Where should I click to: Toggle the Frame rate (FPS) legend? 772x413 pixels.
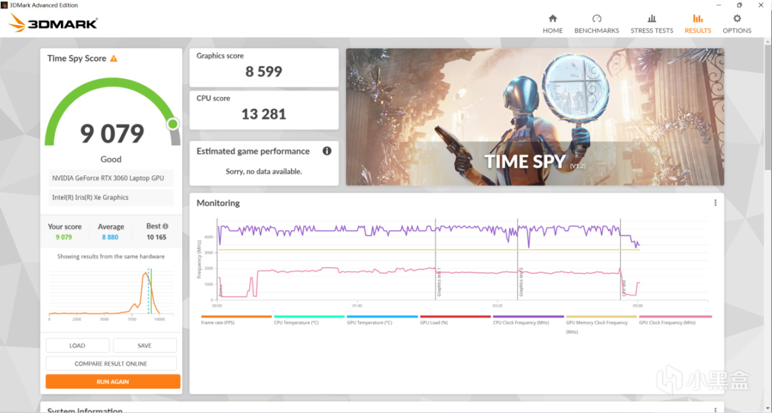tap(236, 320)
